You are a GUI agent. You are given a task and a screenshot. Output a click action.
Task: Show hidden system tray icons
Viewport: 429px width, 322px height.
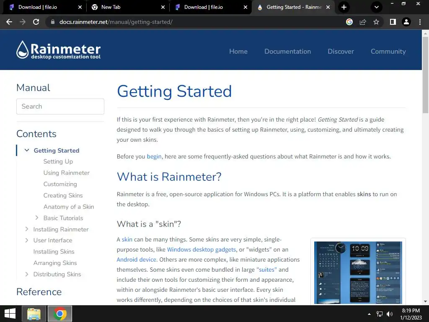[x=369, y=314]
